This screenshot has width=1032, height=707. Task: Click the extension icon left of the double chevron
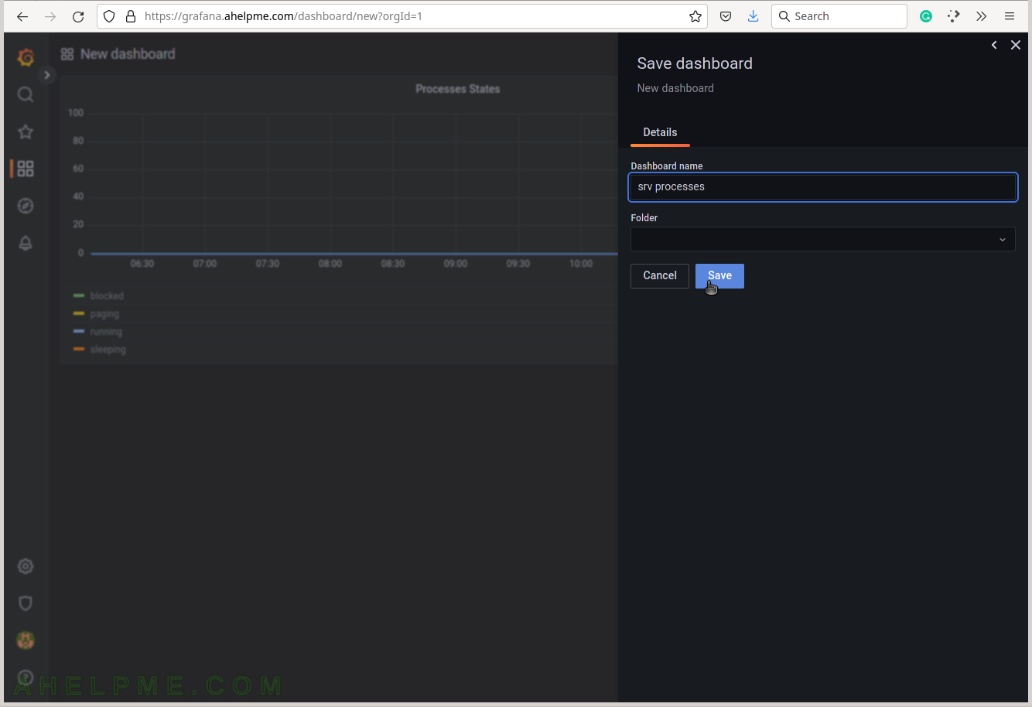(954, 16)
